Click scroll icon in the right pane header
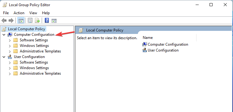This screenshot has height=112, width=233. click(x=81, y=30)
